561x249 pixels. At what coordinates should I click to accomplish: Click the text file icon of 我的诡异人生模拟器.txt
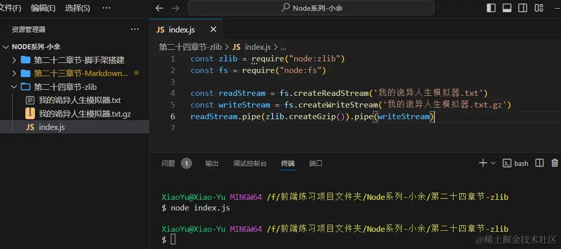[30, 100]
